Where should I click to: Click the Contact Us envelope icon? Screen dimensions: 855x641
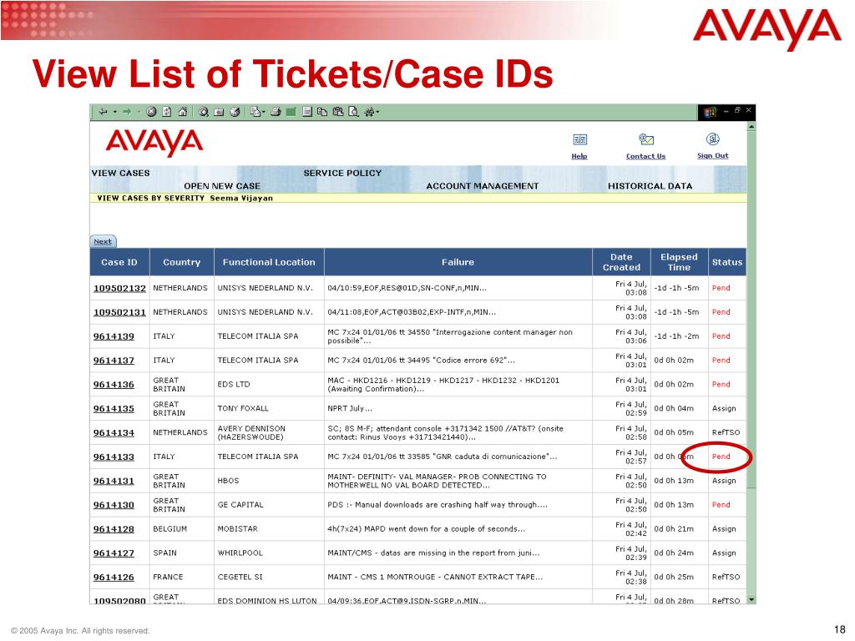pyautogui.click(x=646, y=139)
